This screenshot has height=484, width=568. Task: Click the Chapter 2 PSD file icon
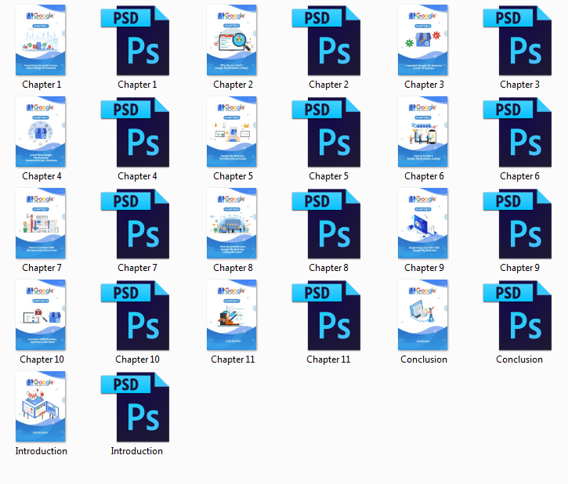pos(328,41)
